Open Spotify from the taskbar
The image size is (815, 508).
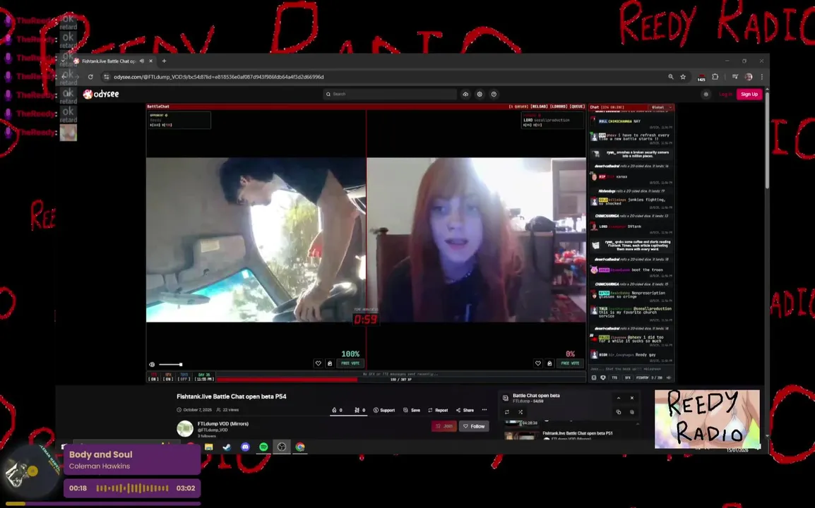coord(263,447)
